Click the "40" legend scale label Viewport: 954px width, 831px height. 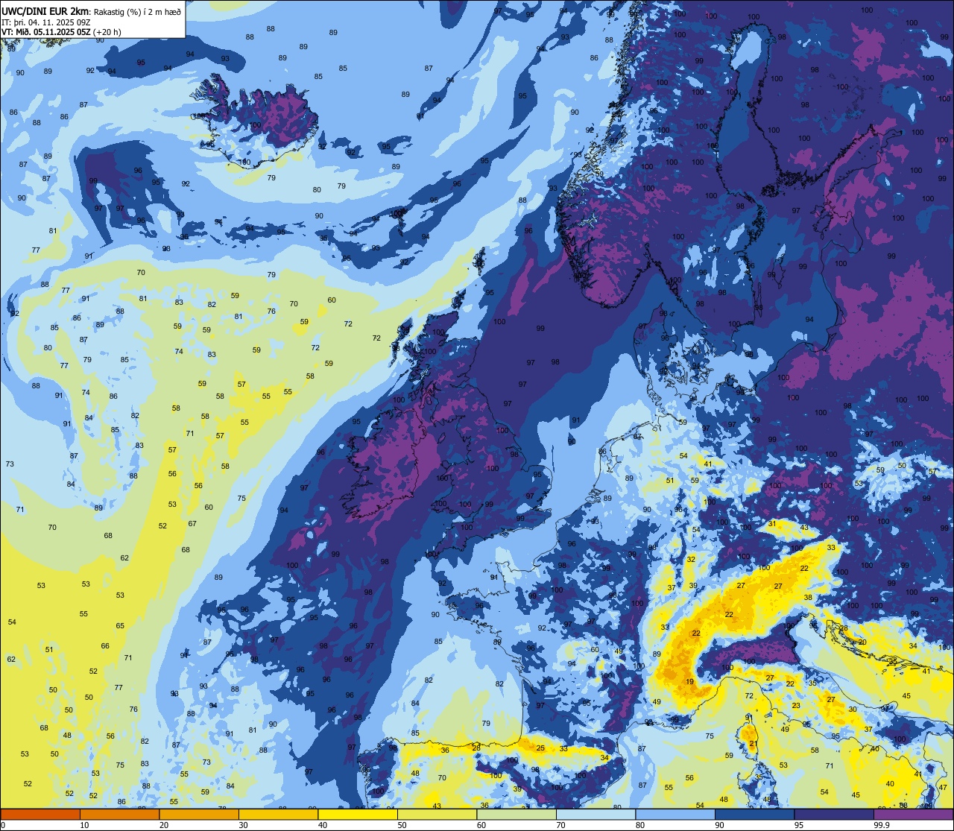pyautogui.click(x=323, y=825)
